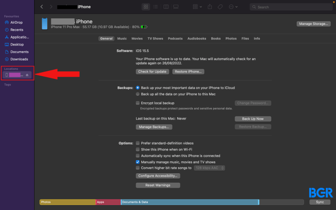
Task: Switch to the Info tab
Action: click(x=257, y=38)
